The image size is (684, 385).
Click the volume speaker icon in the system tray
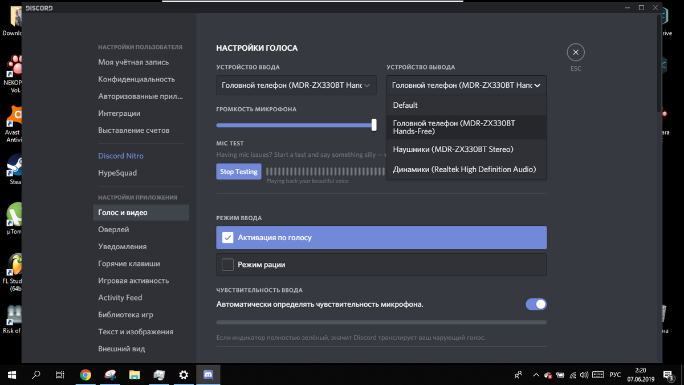click(585, 375)
